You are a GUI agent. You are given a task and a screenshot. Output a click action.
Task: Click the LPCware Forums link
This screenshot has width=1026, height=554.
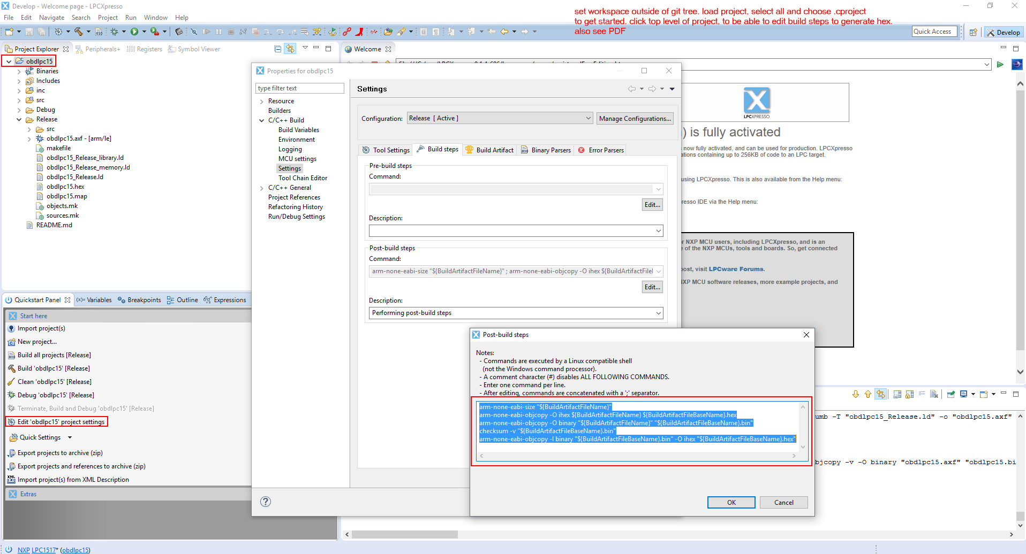736,269
